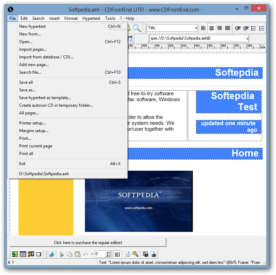Align text left
The image size is (276, 275).
coord(203,28)
